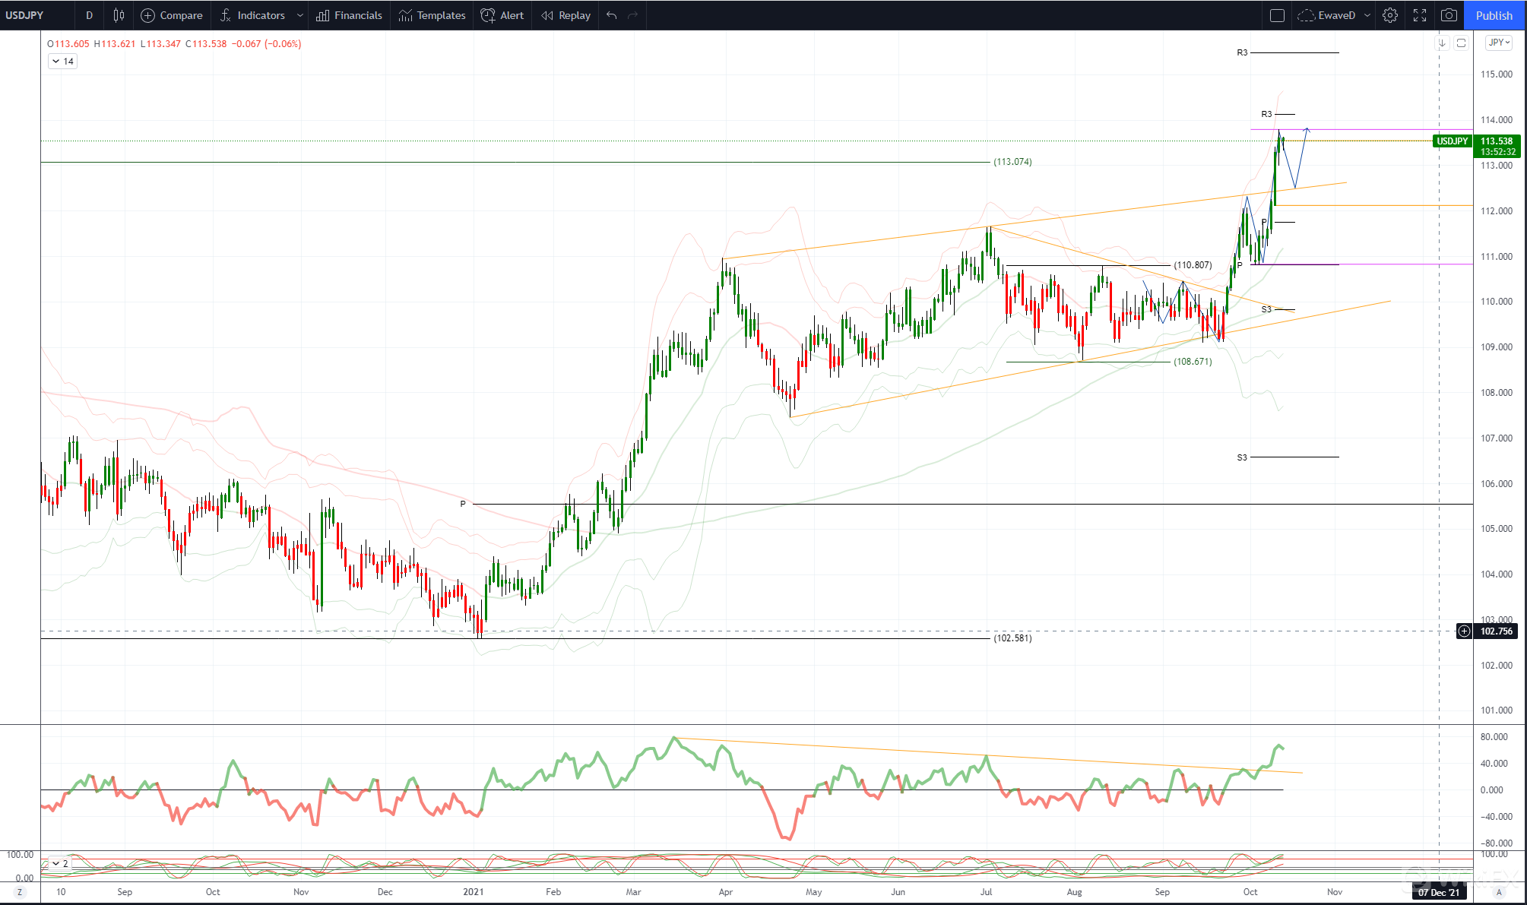1527x905 pixels.
Task: Click the Compare symbol plus icon
Action: (147, 15)
